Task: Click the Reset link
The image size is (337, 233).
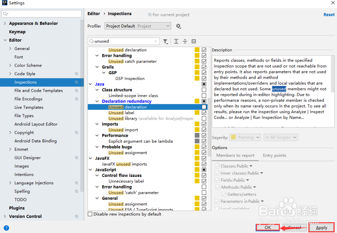Action: coord(329,14)
